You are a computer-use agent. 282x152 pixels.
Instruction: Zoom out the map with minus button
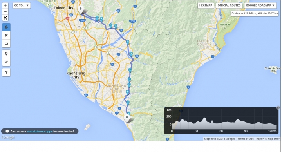5,12
